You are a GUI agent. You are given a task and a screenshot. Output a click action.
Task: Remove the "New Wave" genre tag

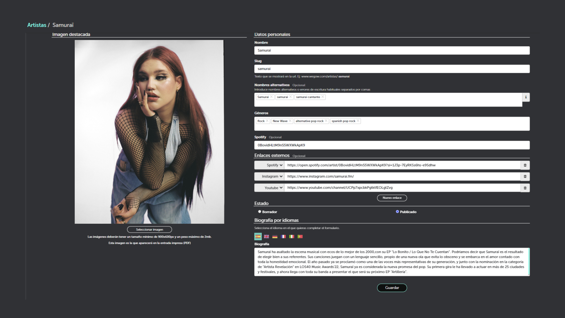[x=290, y=121]
